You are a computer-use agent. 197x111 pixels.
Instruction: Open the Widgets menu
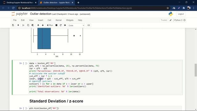pyautogui.click(x=70, y=20)
